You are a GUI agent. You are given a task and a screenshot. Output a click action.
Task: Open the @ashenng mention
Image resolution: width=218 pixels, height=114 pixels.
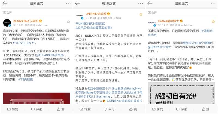103,97
